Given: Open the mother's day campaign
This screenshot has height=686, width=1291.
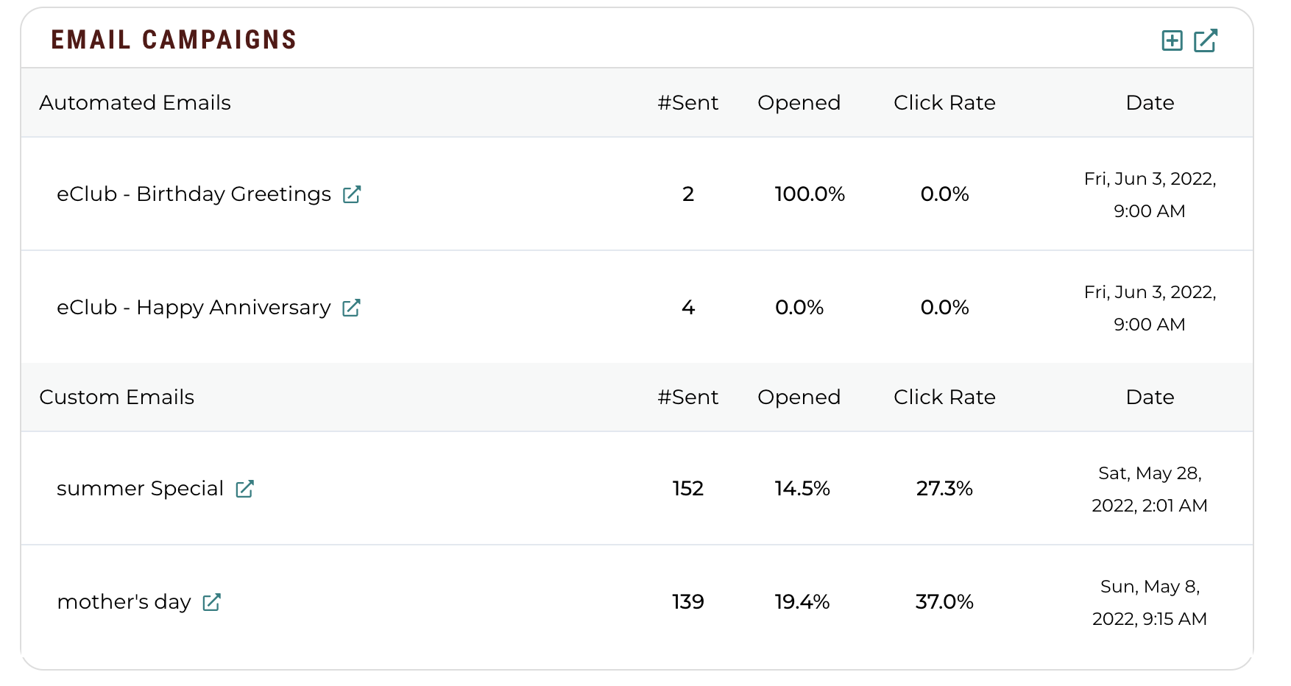Looking at the screenshot, I should (124, 602).
